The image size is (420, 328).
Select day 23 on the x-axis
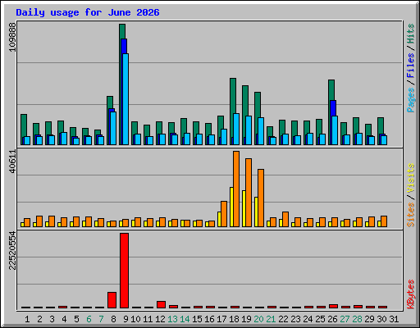(x=295, y=319)
